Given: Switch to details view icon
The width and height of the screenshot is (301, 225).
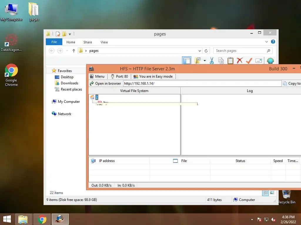Looking at the screenshot, I should [x=265, y=193].
